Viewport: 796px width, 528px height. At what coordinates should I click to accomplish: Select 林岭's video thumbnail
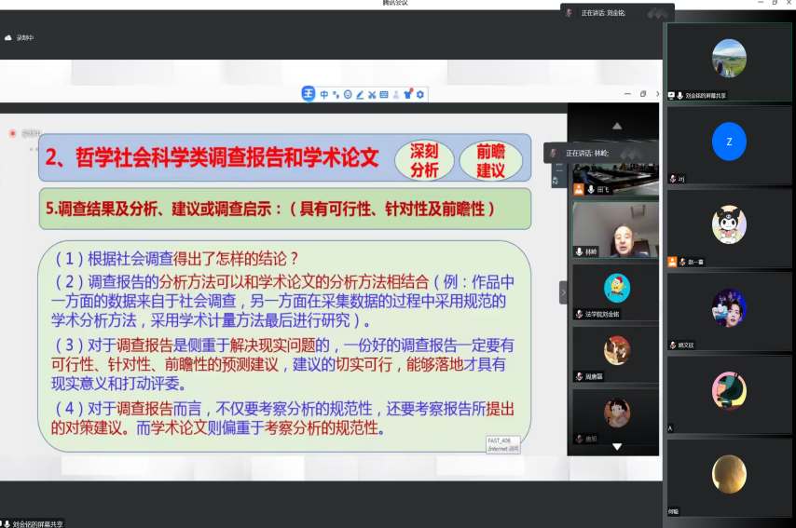pyautogui.click(x=614, y=229)
